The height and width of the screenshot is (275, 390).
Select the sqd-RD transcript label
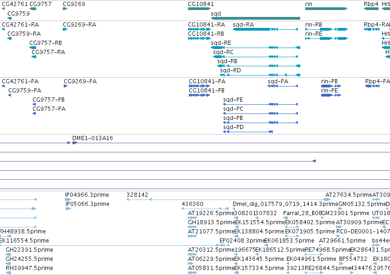click(231, 70)
